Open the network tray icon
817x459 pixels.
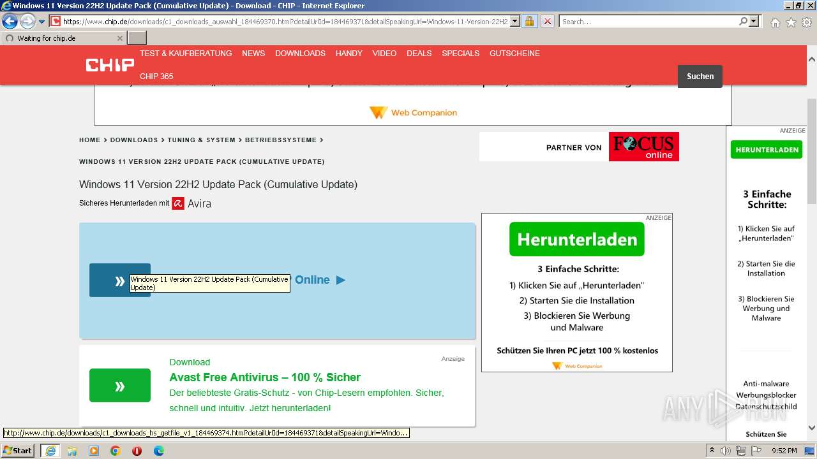[x=741, y=451]
